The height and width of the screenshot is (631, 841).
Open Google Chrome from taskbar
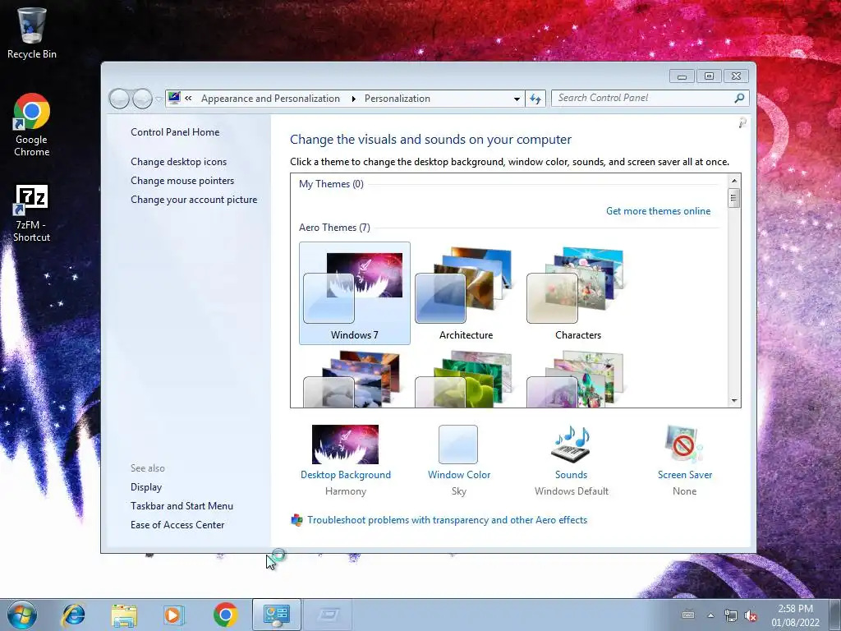[x=225, y=615]
